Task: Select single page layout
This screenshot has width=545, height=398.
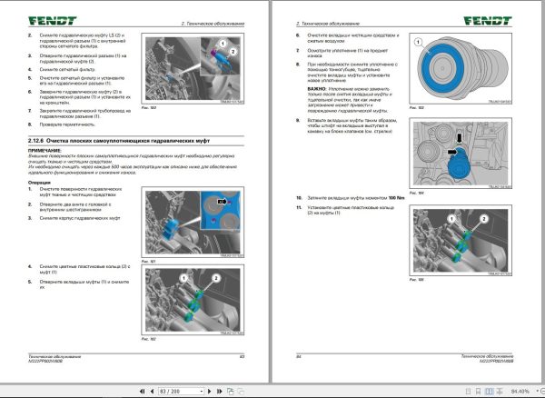Action: pyautogui.click(x=468, y=392)
